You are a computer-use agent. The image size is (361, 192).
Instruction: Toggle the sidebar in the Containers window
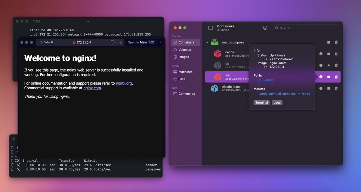point(211,28)
